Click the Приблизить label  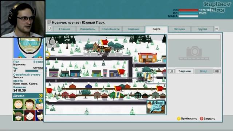click(x=189, y=119)
